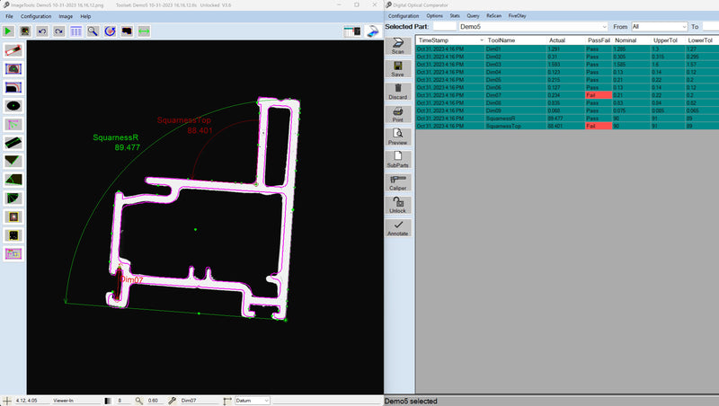Select the magnifier zoom tool in toolbar

click(93, 31)
